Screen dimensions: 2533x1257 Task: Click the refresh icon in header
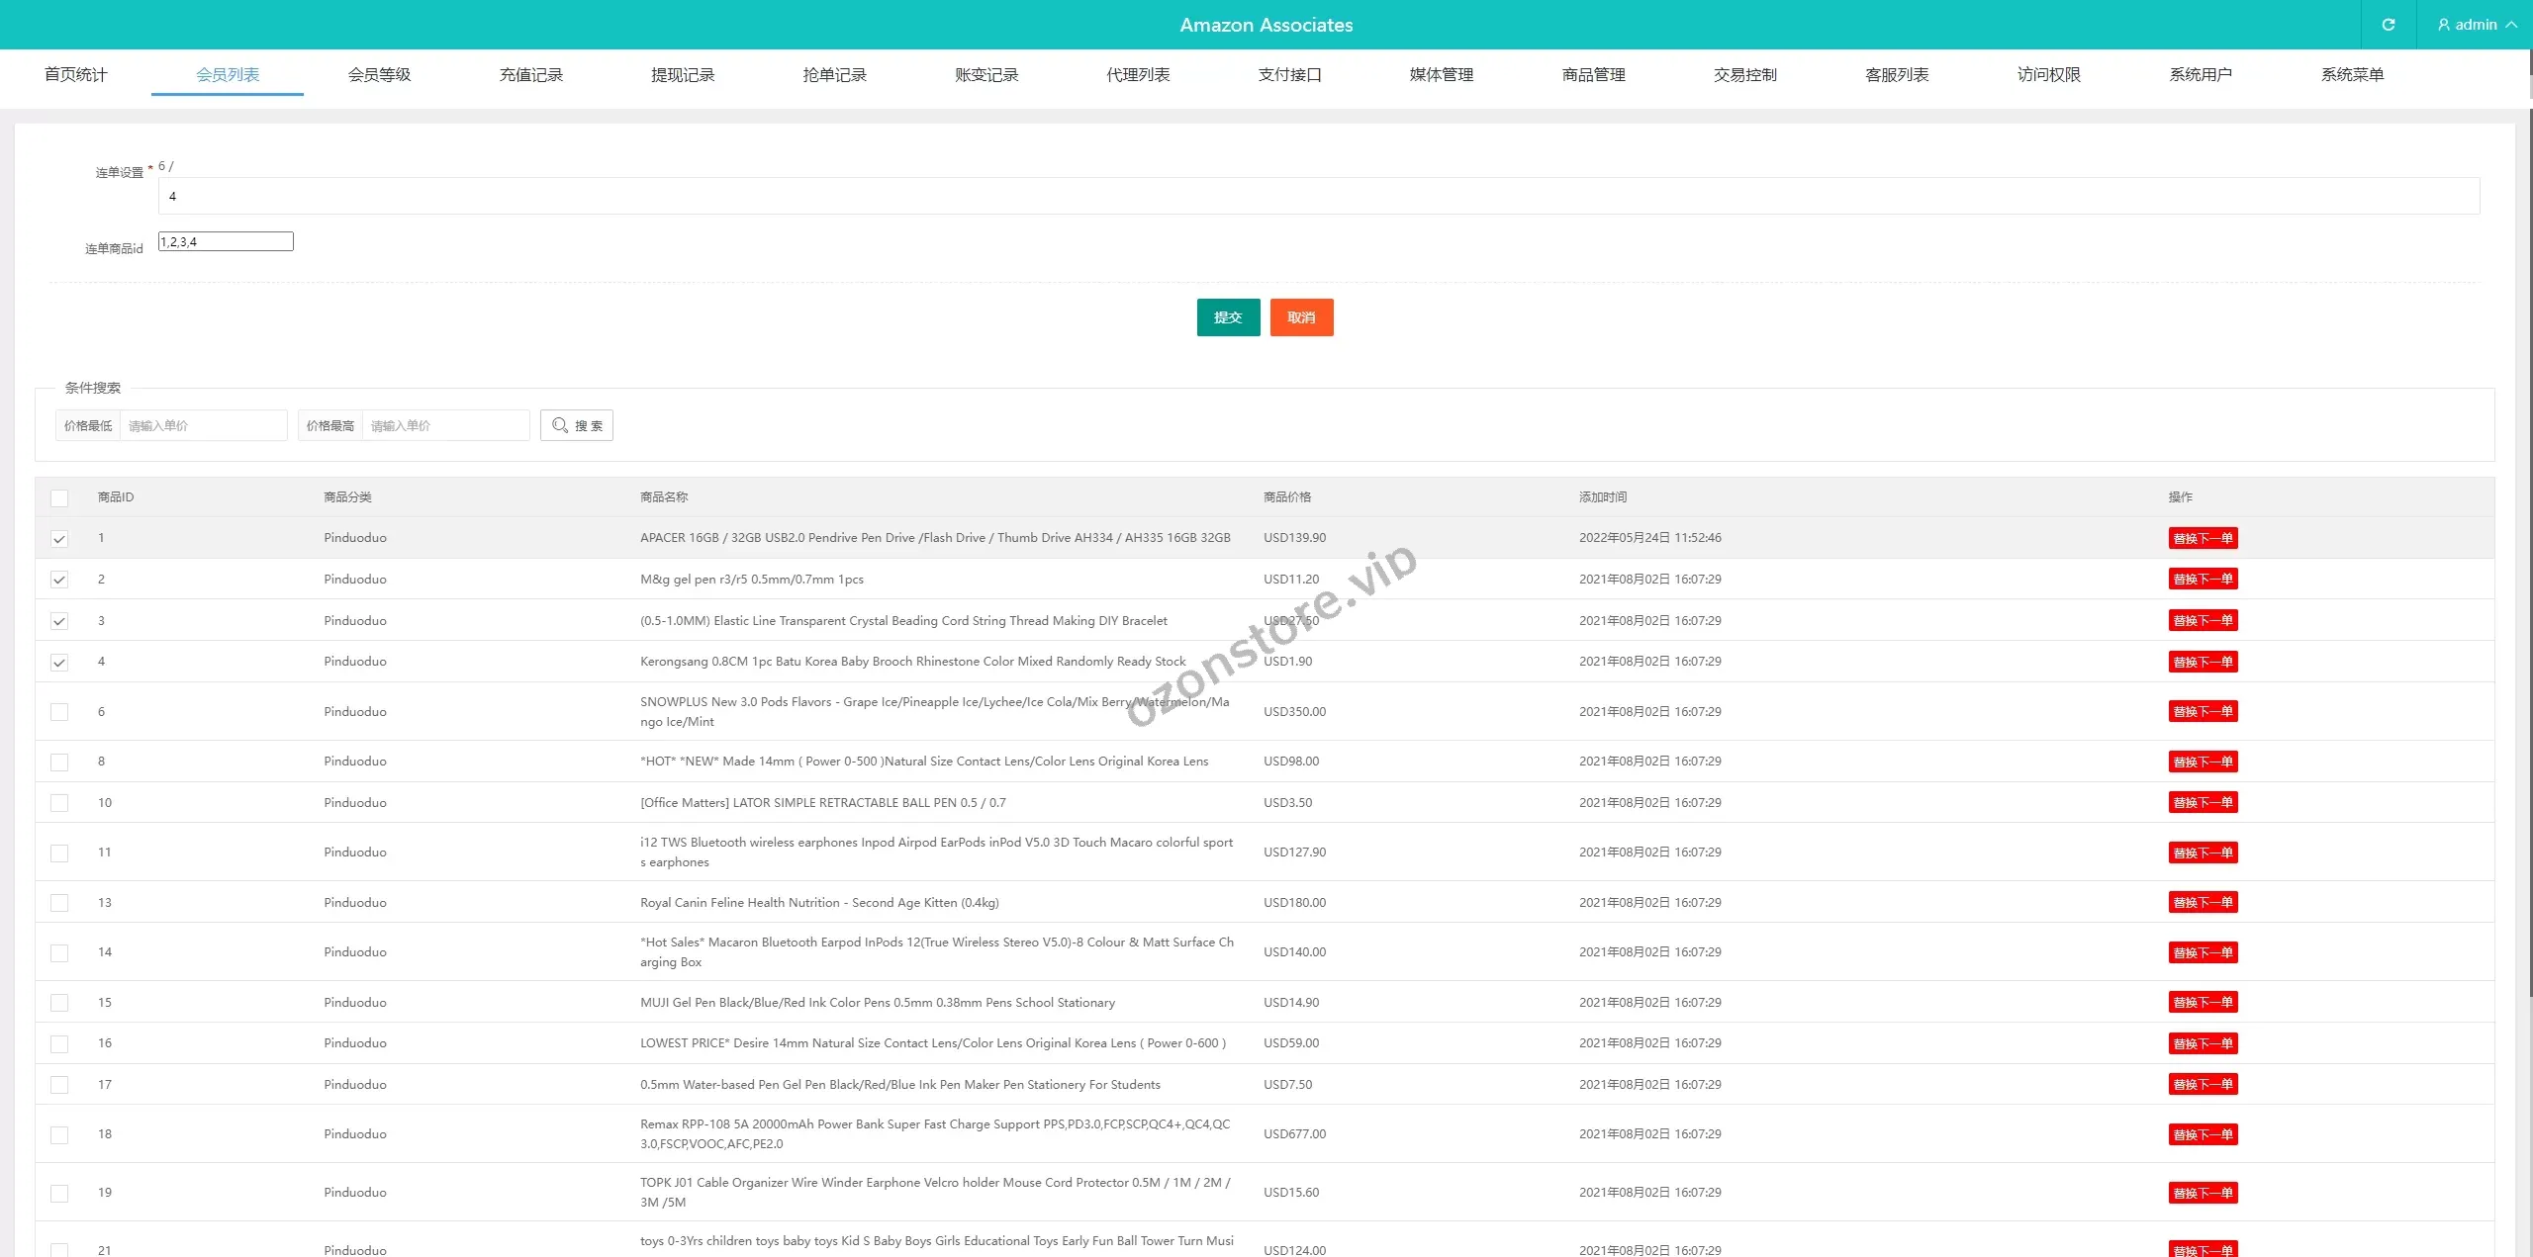coord(2388,25)
